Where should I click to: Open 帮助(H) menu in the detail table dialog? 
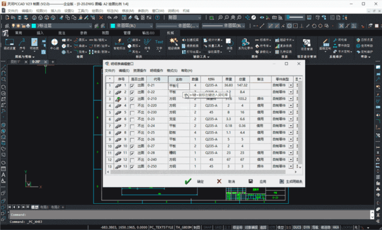point(187,70)
